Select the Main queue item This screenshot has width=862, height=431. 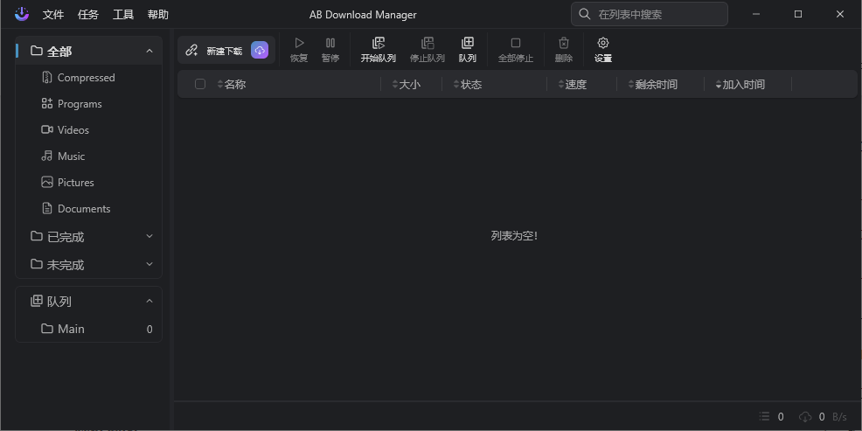point(71,329)
